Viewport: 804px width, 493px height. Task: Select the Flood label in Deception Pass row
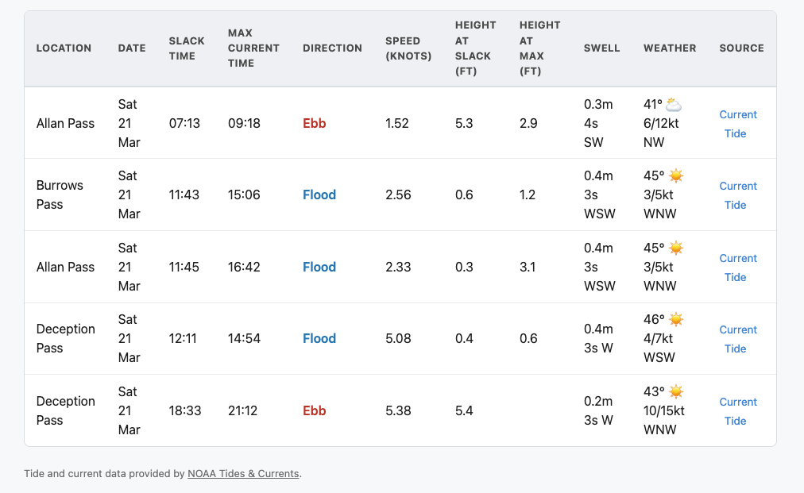(319, 338)
